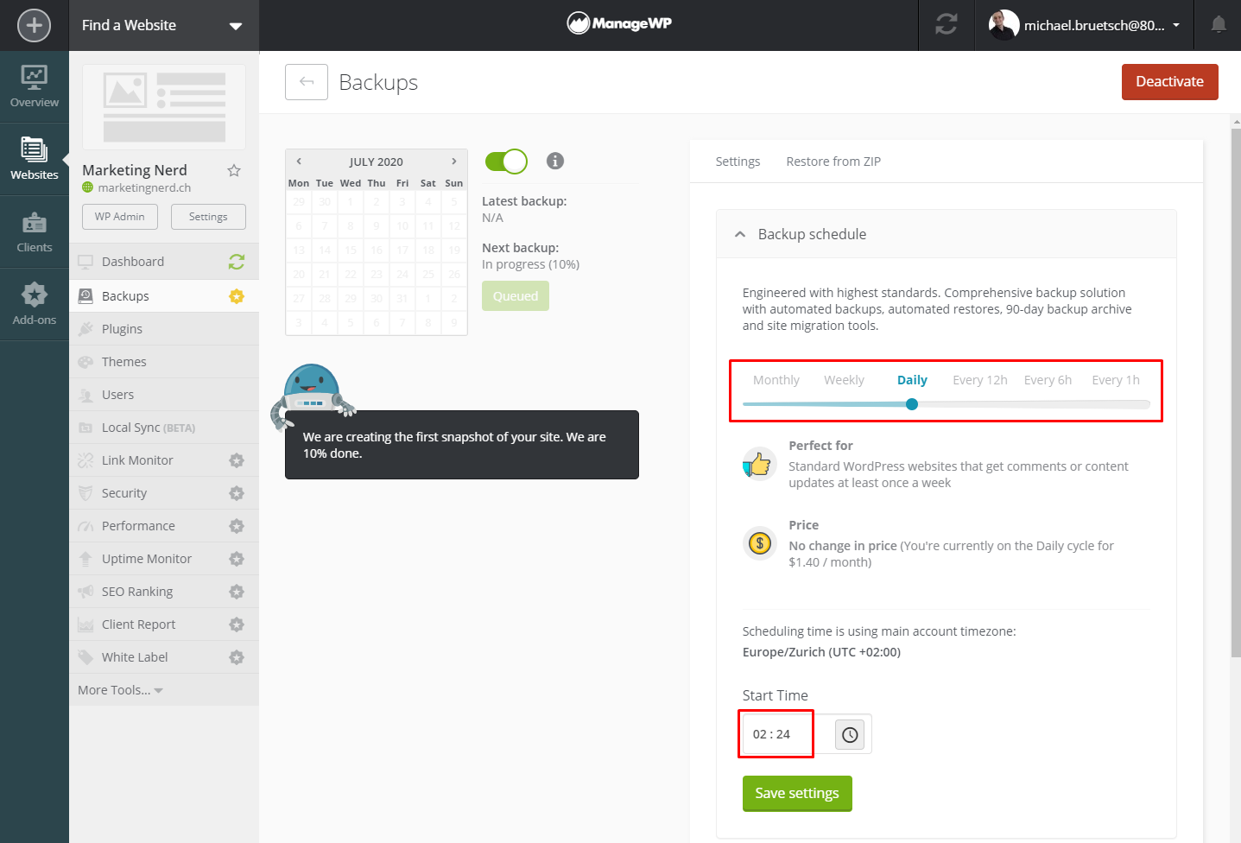This screenshot has width=1241, height=843.
Task: Click the gear icon beside Uptime Monitor
Action: (x=237, y=559)
